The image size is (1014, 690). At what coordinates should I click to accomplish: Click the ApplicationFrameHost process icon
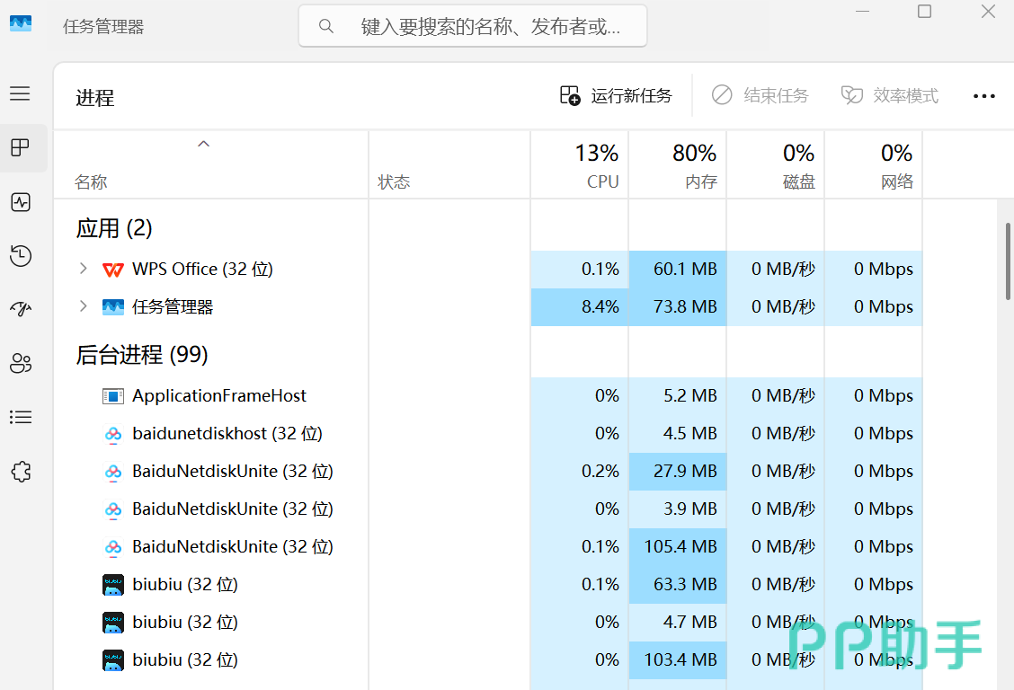tap(113, 396)
